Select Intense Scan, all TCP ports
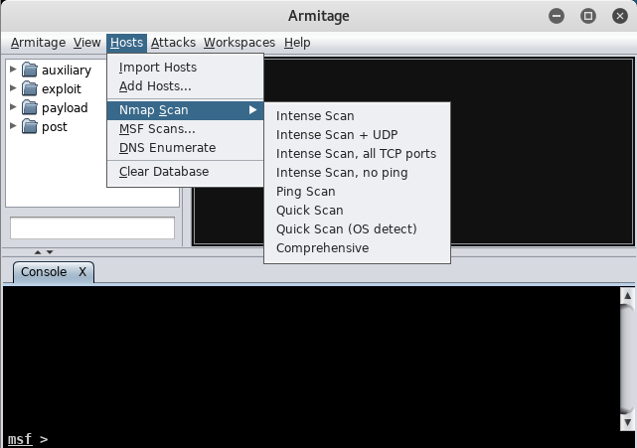637x448 pixels. tap(357, 154)
